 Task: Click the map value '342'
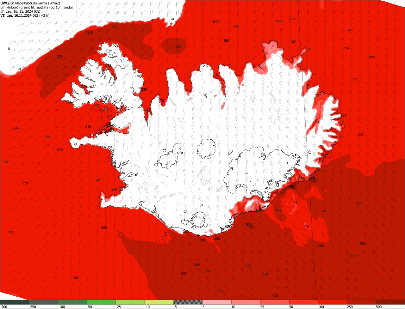363,243
